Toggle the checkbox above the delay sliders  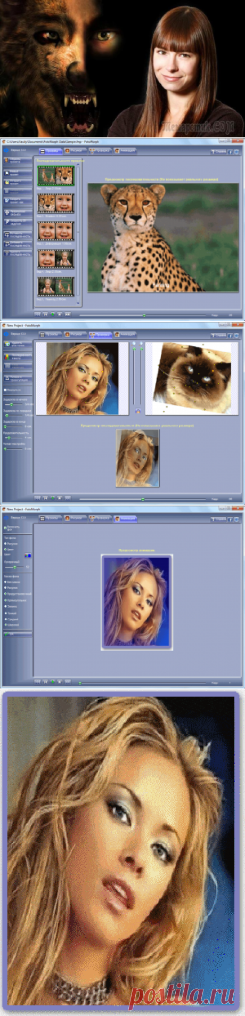tap(5, 390)
